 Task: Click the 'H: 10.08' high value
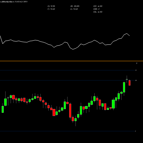point(75,6)
